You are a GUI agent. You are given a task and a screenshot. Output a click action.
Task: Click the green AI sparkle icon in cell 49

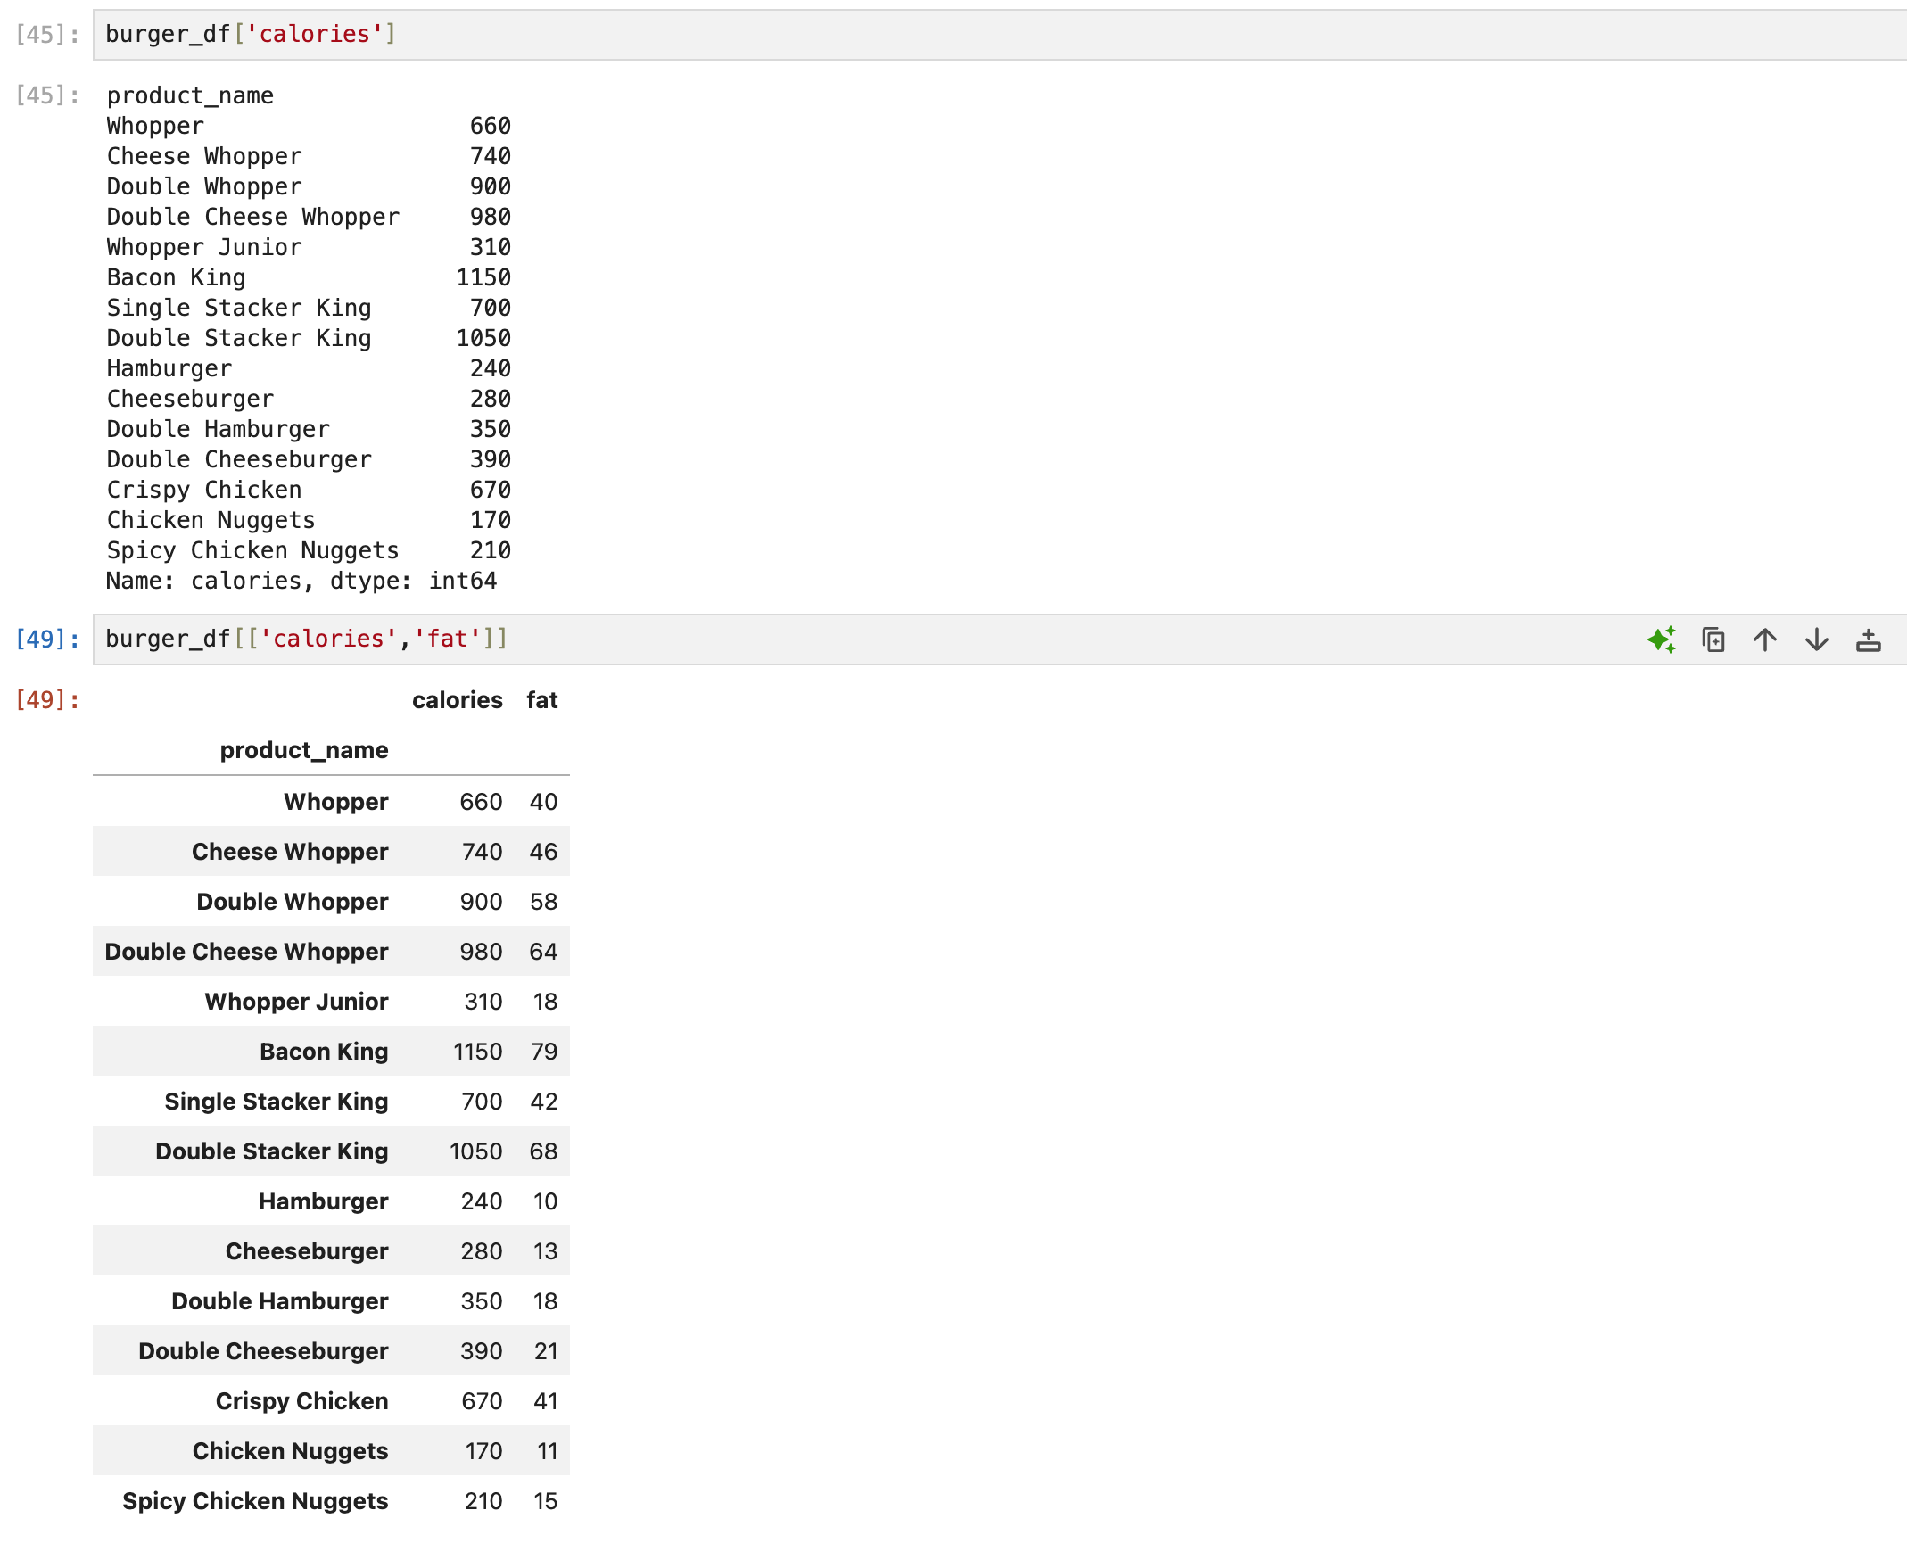1662,639
